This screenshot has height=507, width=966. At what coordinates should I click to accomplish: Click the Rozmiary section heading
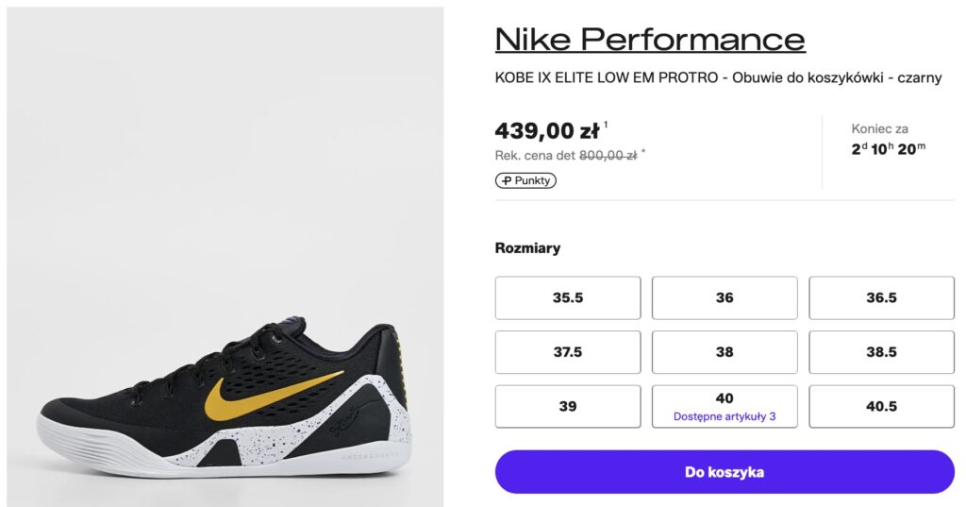(x=527, y=248)
